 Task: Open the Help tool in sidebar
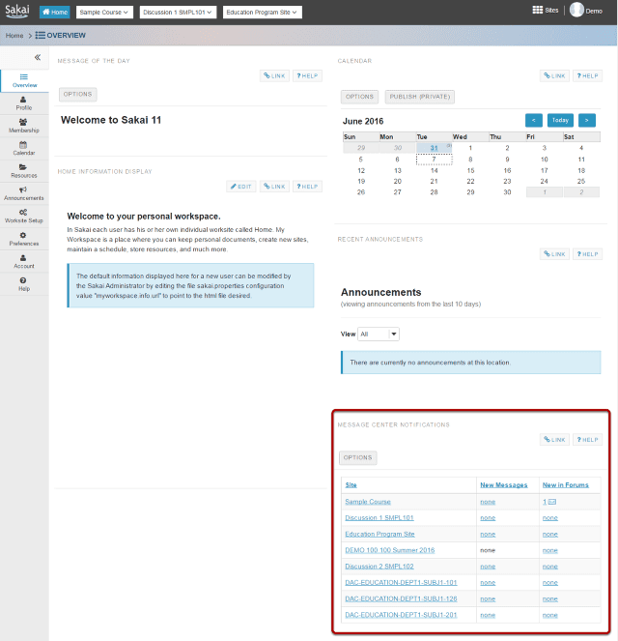24,283
